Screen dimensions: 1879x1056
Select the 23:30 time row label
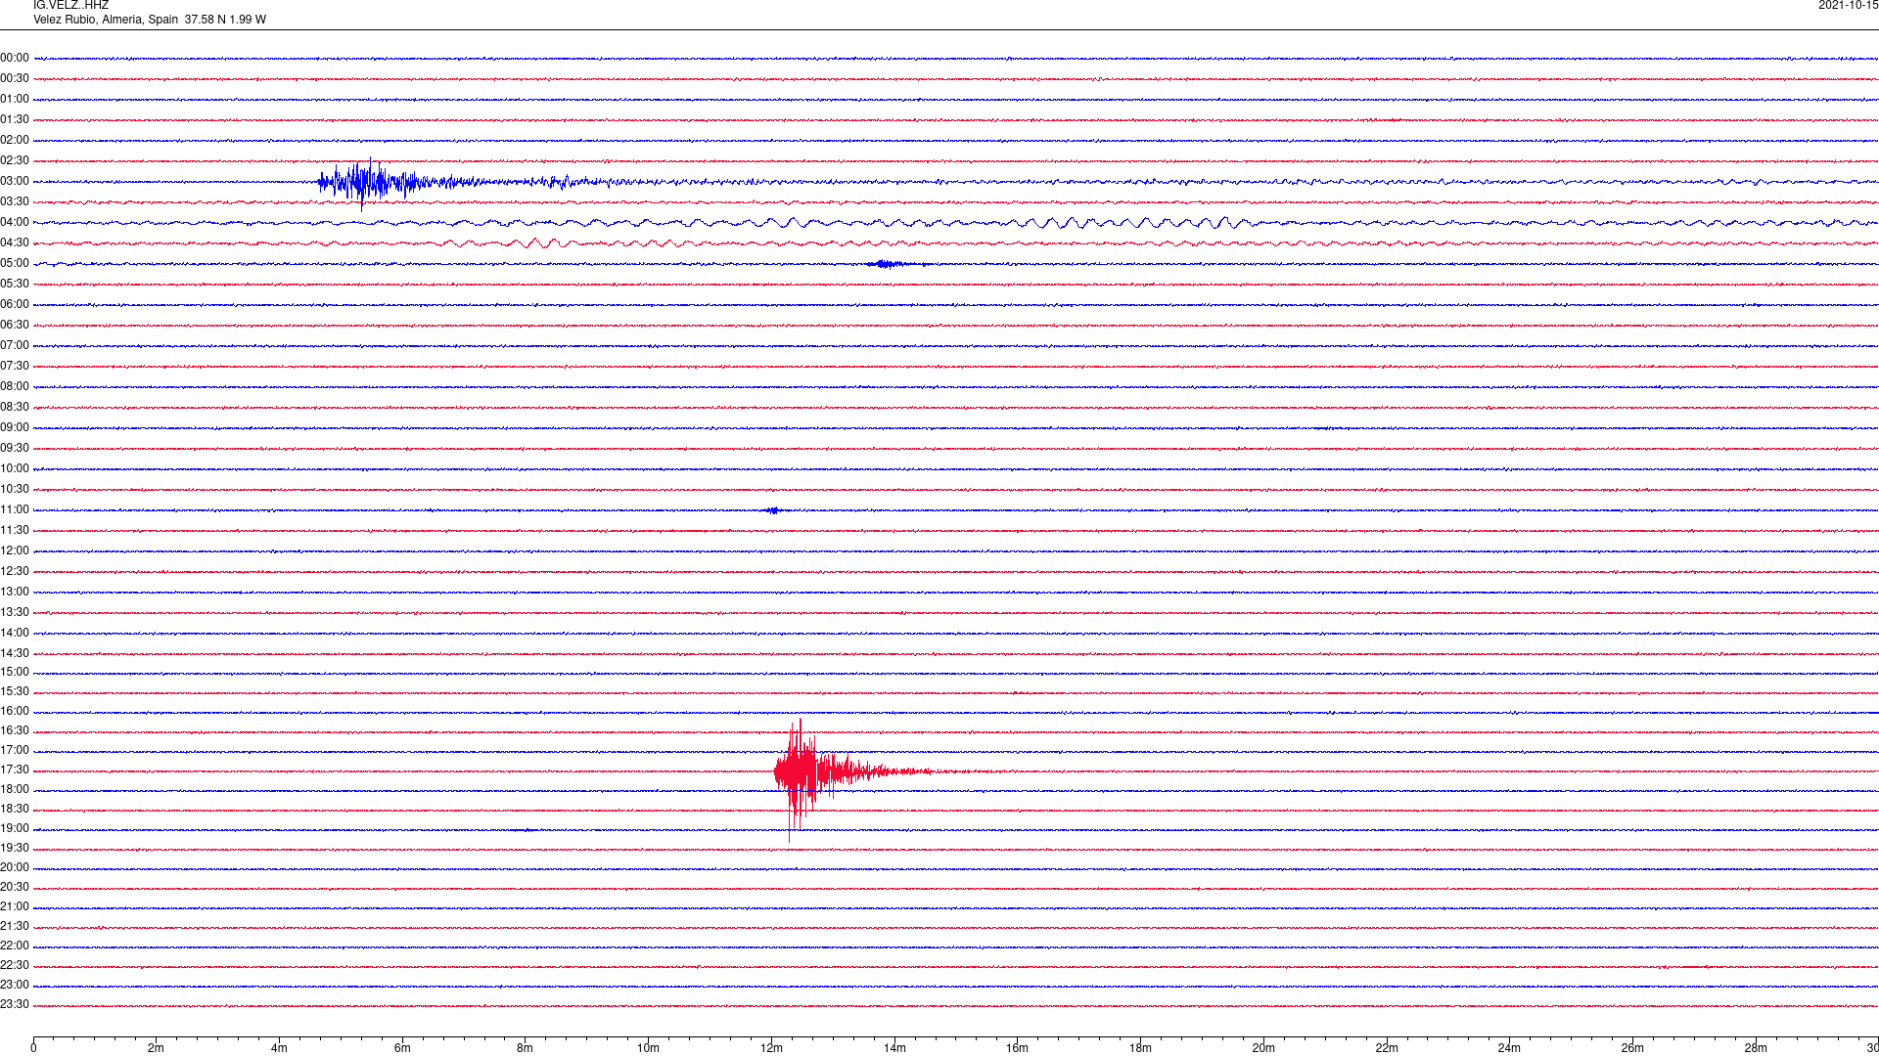tap(15, 1004)
